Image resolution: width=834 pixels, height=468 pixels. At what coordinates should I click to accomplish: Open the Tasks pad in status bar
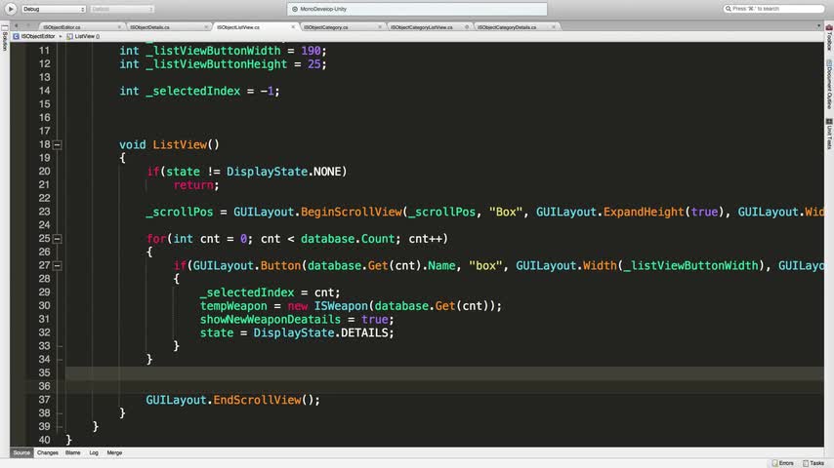point(813,463)
